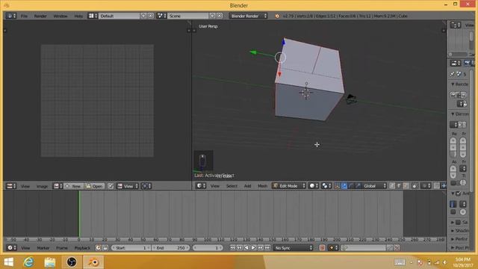478x269 pixels.
Task: Toggle the 3D manipulator widget
Action: coord(337,186)
